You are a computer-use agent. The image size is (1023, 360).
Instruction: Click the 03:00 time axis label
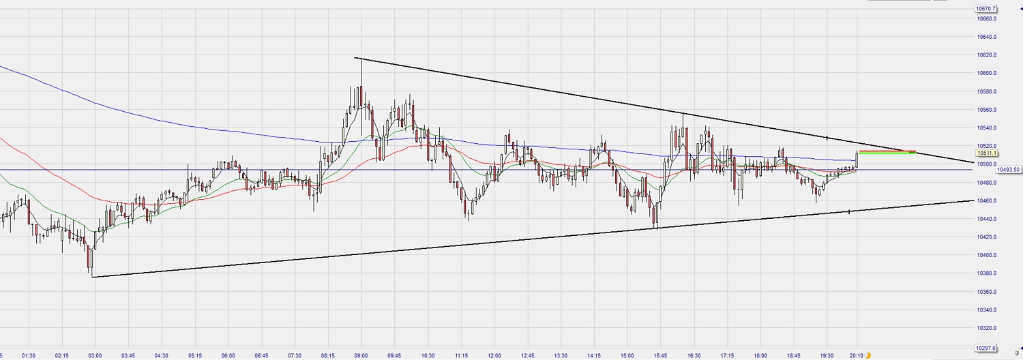95,355
